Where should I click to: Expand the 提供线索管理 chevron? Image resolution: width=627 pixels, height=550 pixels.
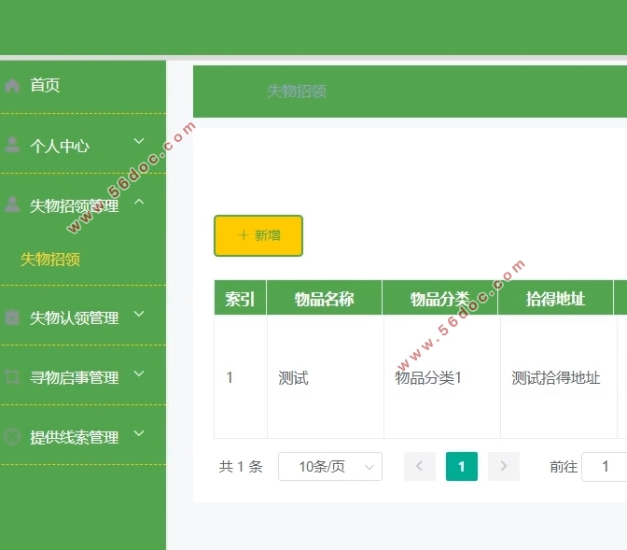(x=139, y=434)
